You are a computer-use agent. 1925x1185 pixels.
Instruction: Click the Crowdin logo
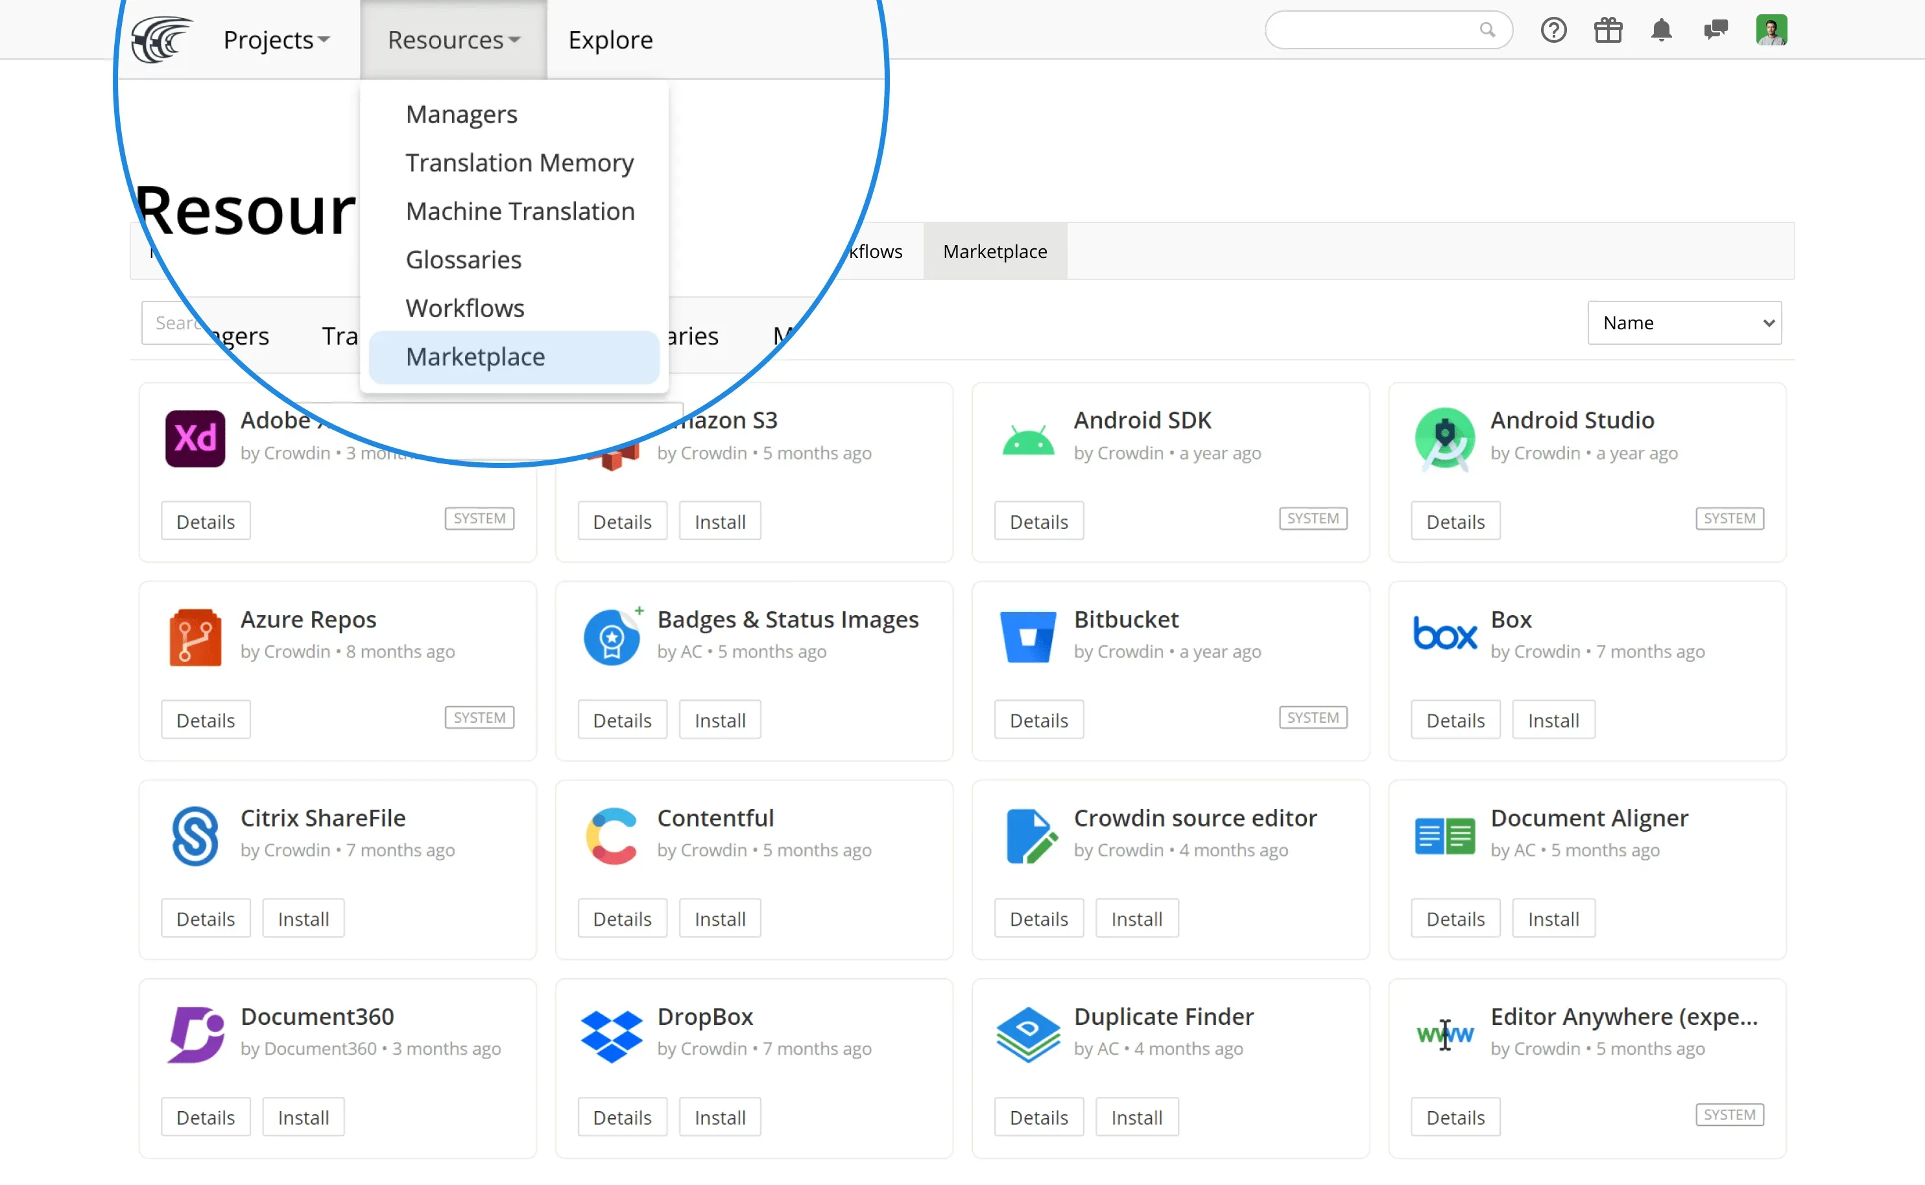161,39
